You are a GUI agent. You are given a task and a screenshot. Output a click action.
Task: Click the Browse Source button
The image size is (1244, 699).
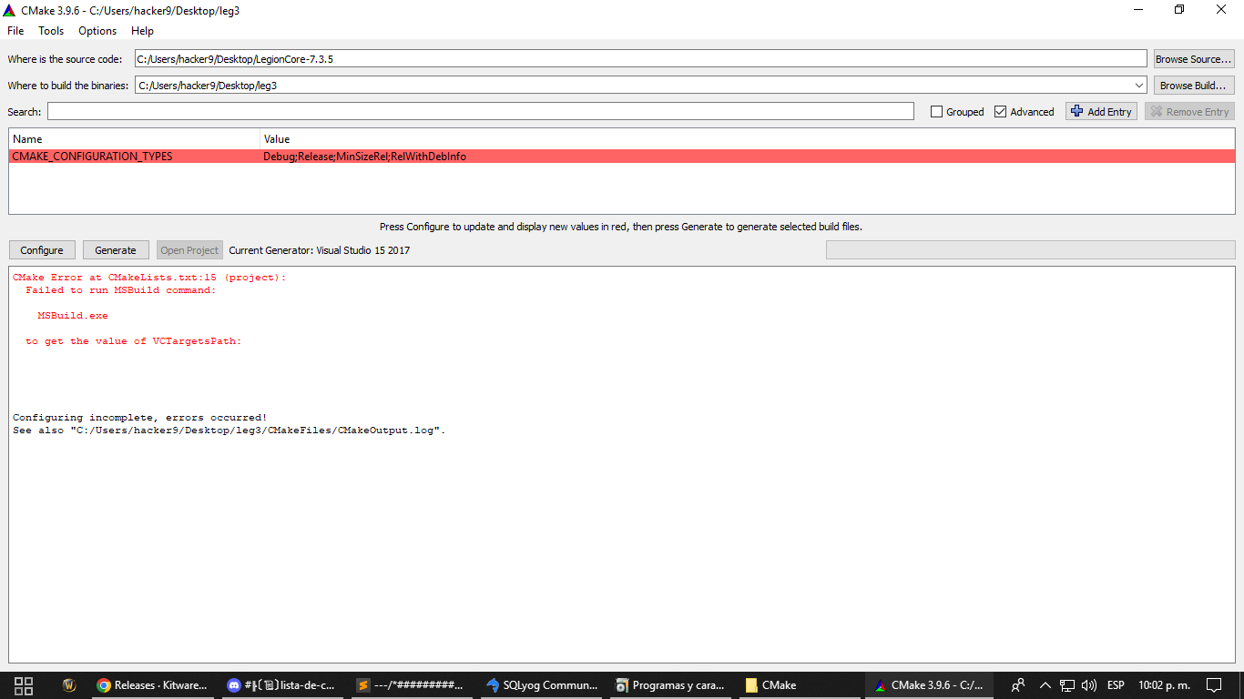coord(1194,59)
